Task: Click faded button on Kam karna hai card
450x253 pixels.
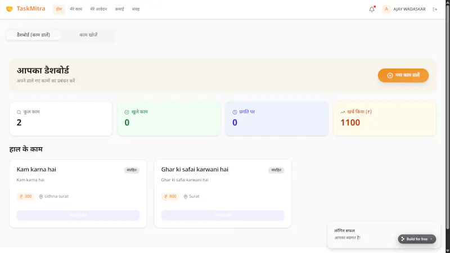Action: coord(78,215)
